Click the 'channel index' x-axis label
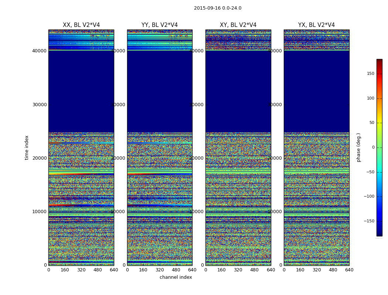Image resolution: width=388 pixels, height=295 pixels. pyautogui.click(x=176, y=277)
